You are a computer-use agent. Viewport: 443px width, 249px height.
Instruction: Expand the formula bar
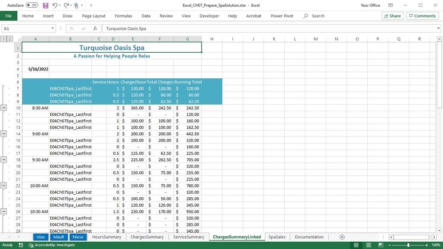tap(438, 28)
